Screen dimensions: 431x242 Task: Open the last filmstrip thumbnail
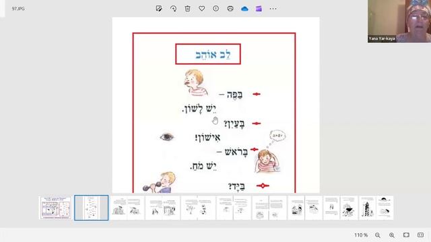coord(376,208)
